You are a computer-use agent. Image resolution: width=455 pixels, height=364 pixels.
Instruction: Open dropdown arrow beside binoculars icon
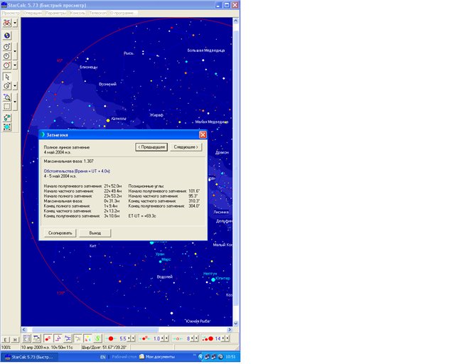(x=15, y=23)
